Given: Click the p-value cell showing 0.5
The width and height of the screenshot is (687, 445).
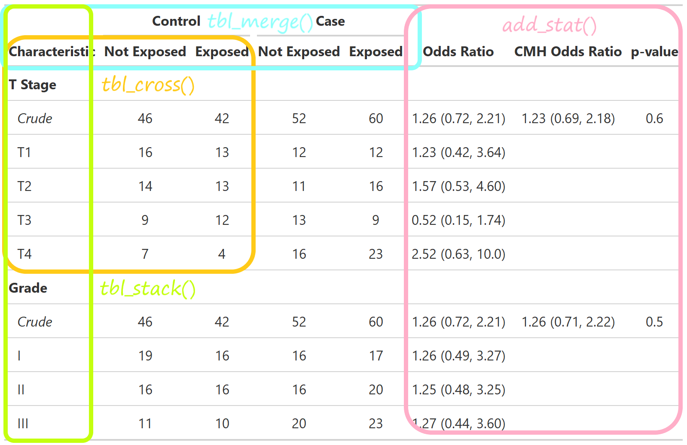Looking at the screenshot, I should [x=654, y=322].
